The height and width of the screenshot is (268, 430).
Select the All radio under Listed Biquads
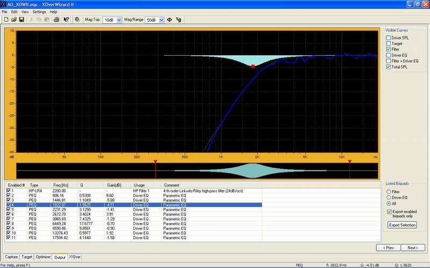389,204
